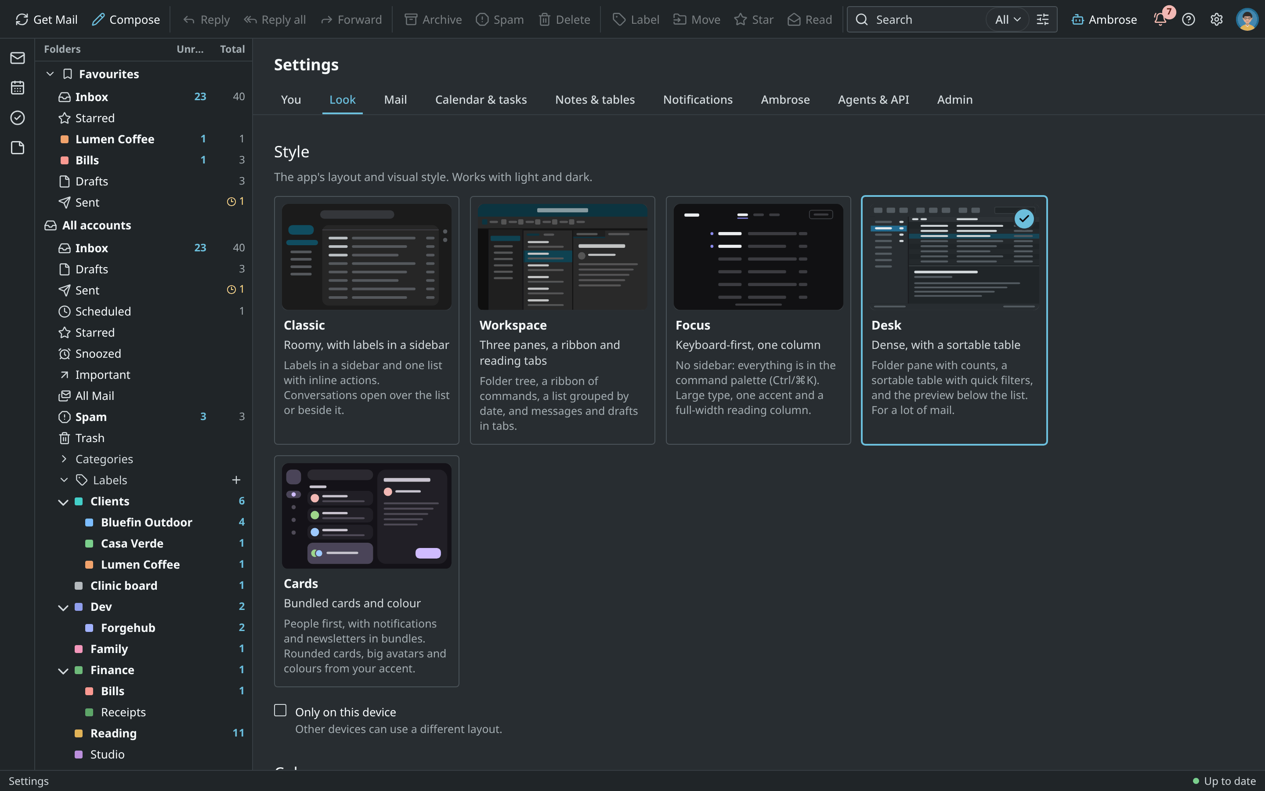Open Studio label
The width and height of the screenshot is (1265, 791).
[x=144, y=755]
